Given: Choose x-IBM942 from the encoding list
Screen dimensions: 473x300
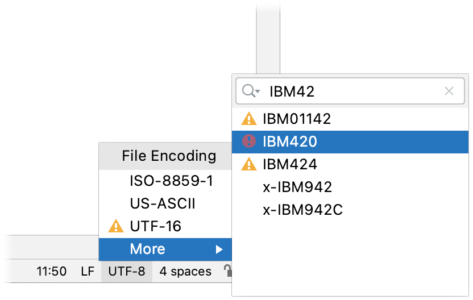Looking at the screenshot, I should (297, 187).
